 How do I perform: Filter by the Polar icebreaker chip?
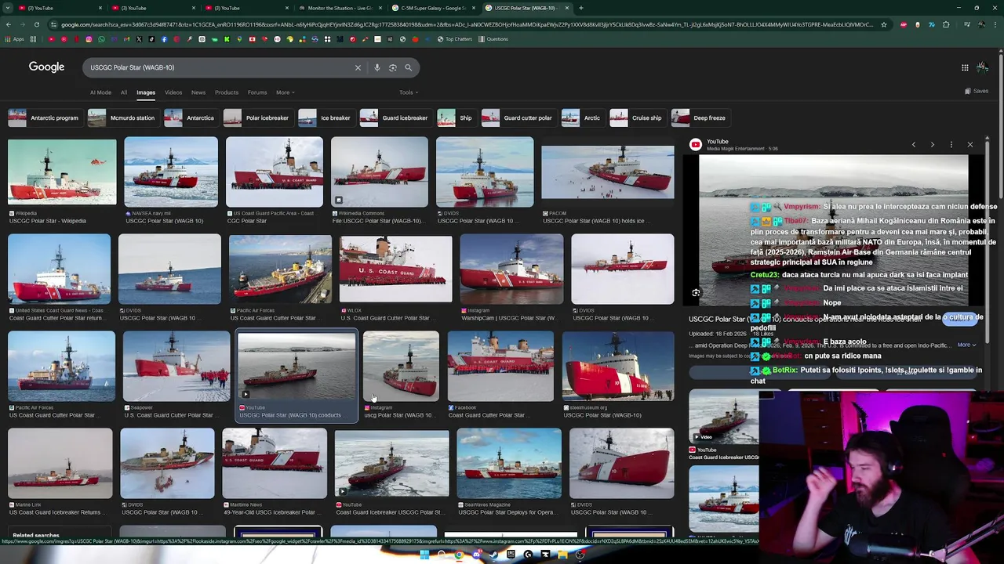tap(257, 117)
